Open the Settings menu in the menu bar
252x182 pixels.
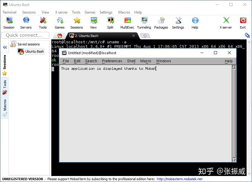(106, 12)
